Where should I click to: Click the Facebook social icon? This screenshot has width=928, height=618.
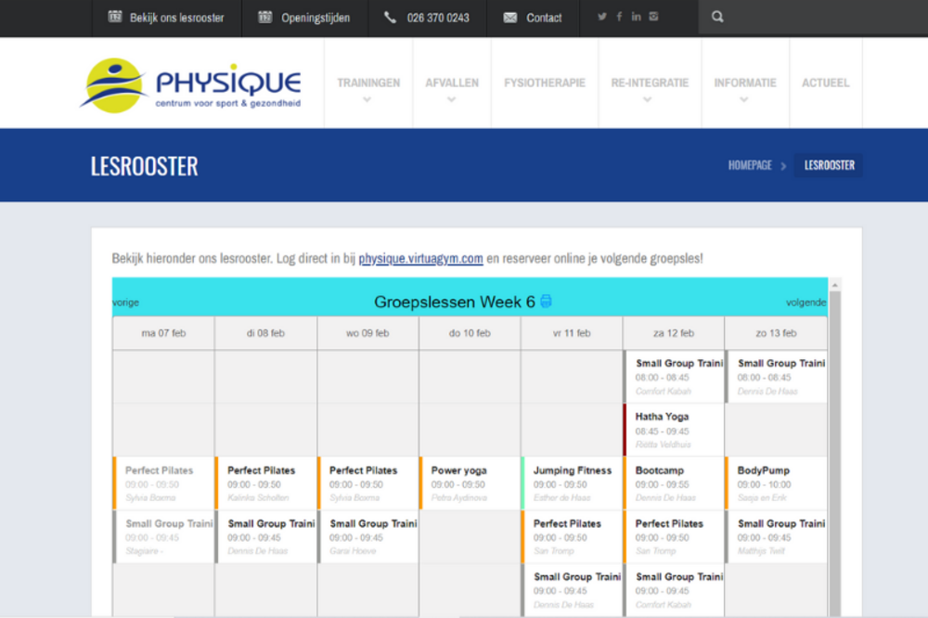point(619,16)
